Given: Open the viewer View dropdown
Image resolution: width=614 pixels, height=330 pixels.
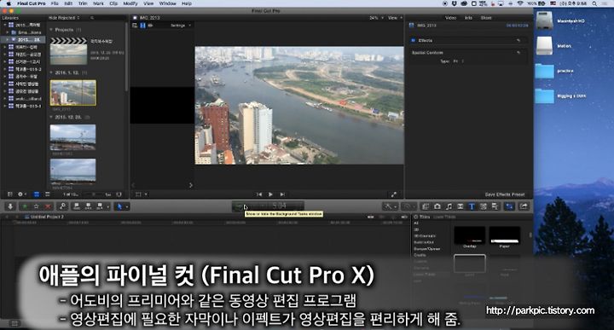Looking at the screenshot, I should click(395, 18).
